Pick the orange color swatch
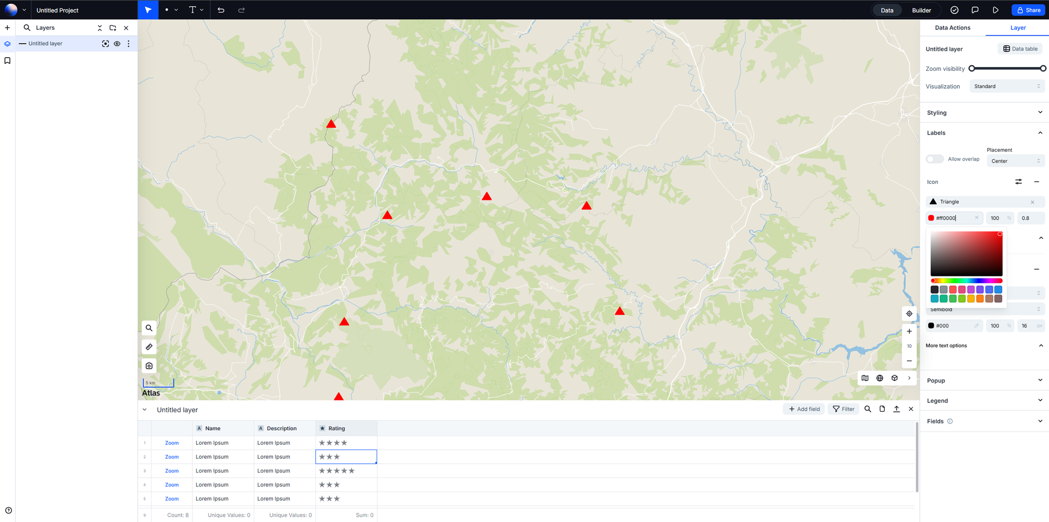The image size is (1049, 522). [980, 299]
